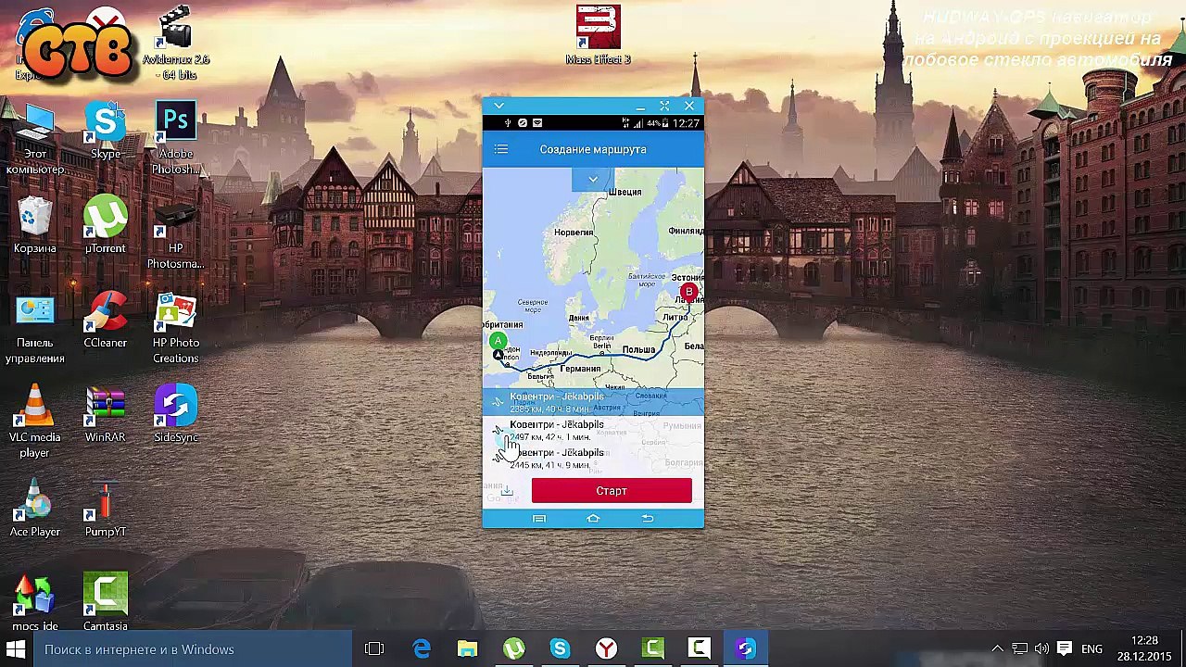Open the hamburger menu in the route app
Viewport: 1186px width, 667px height.
(x=501, y=149)
